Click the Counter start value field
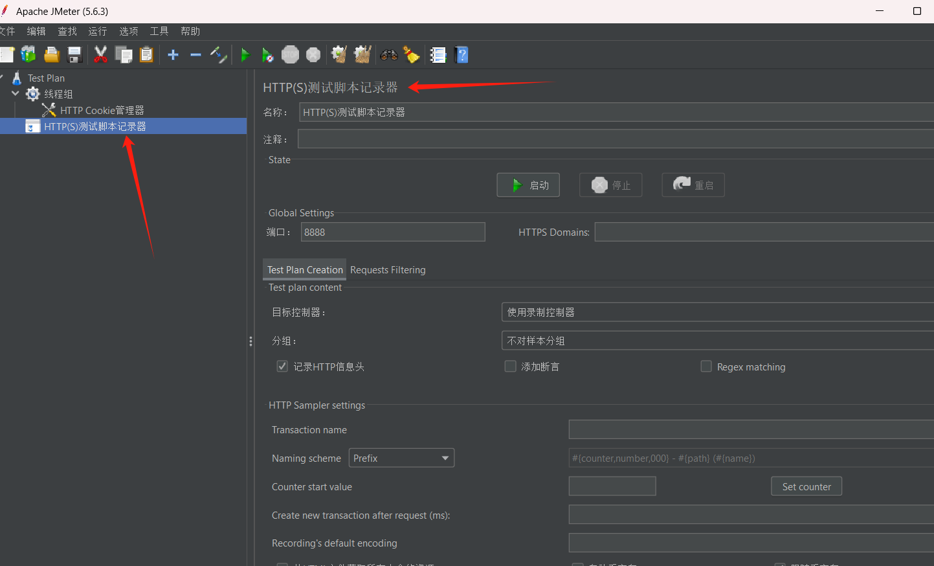Image resolution: width=934 pixels, height=566 pixels. coord(612,486)
